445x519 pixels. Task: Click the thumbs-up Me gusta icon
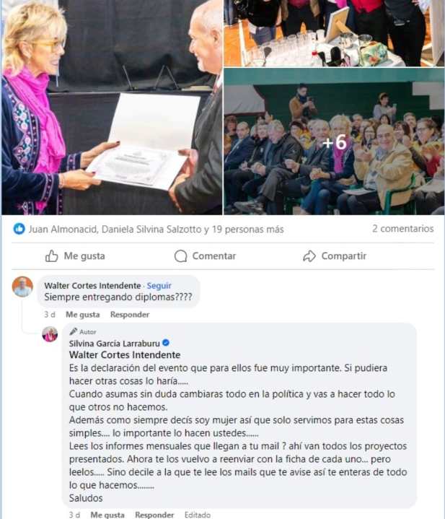click(x=52, y=256)
